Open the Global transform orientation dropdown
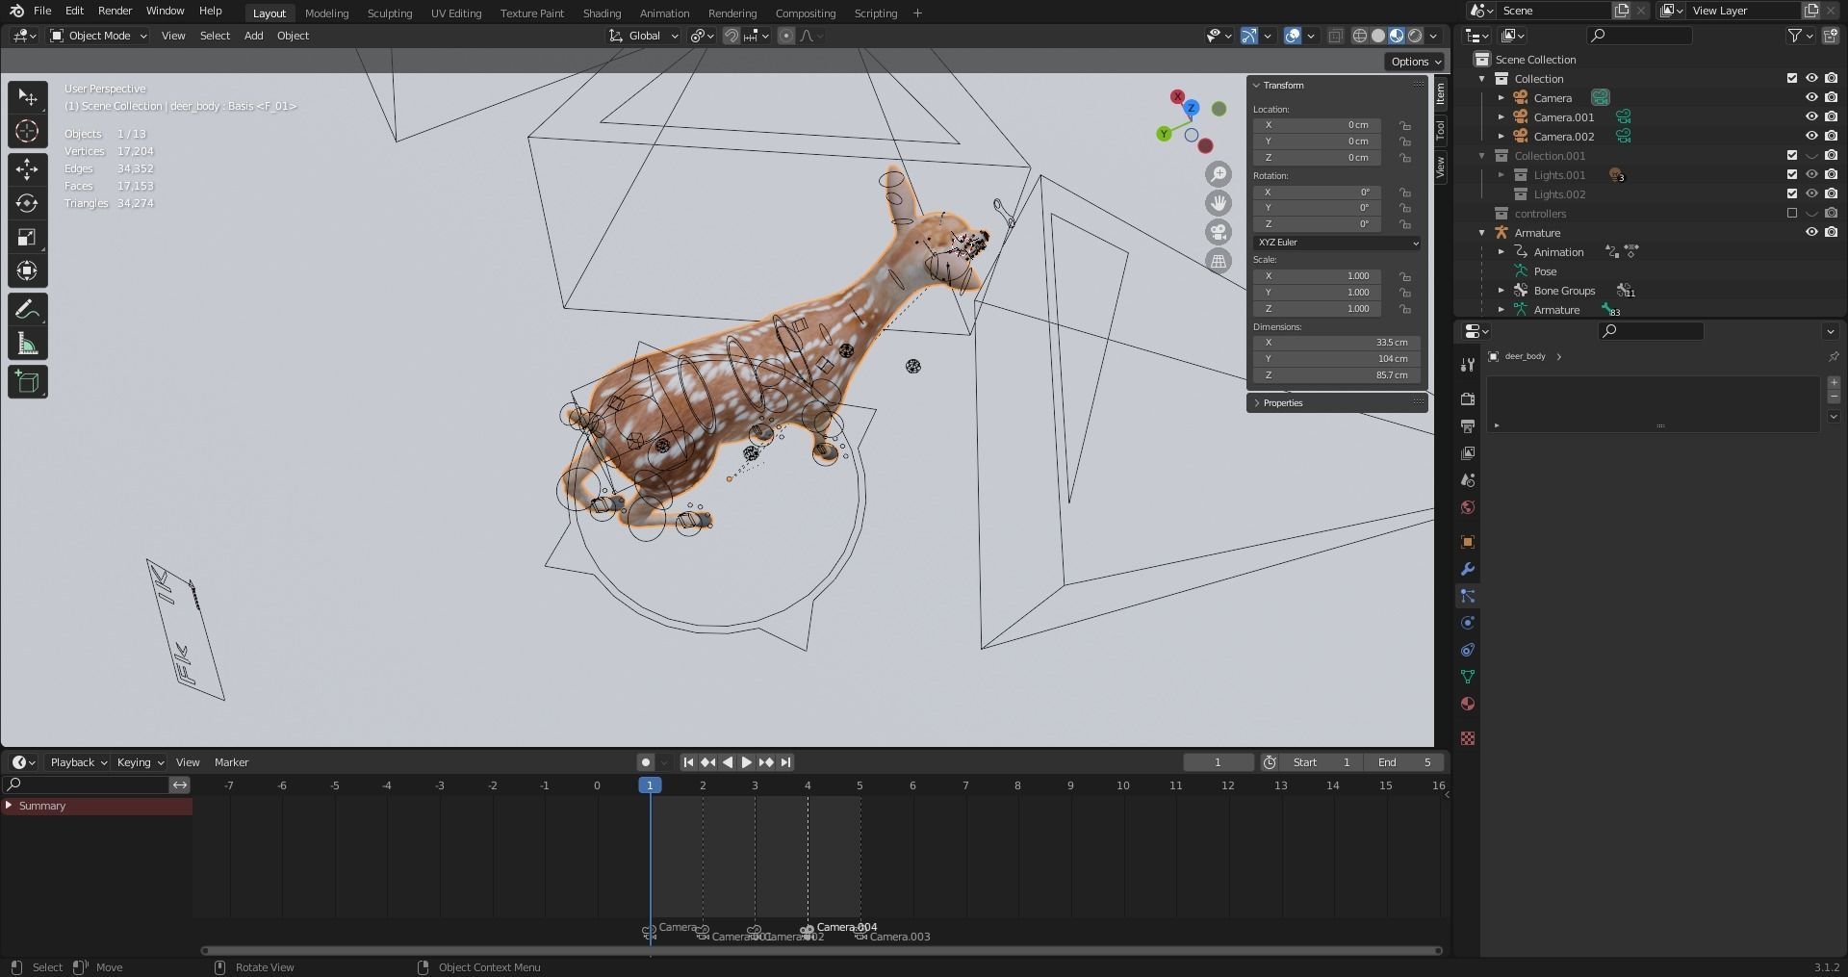The width and height of the screenshot is (1848, 977). click(644, 36)
